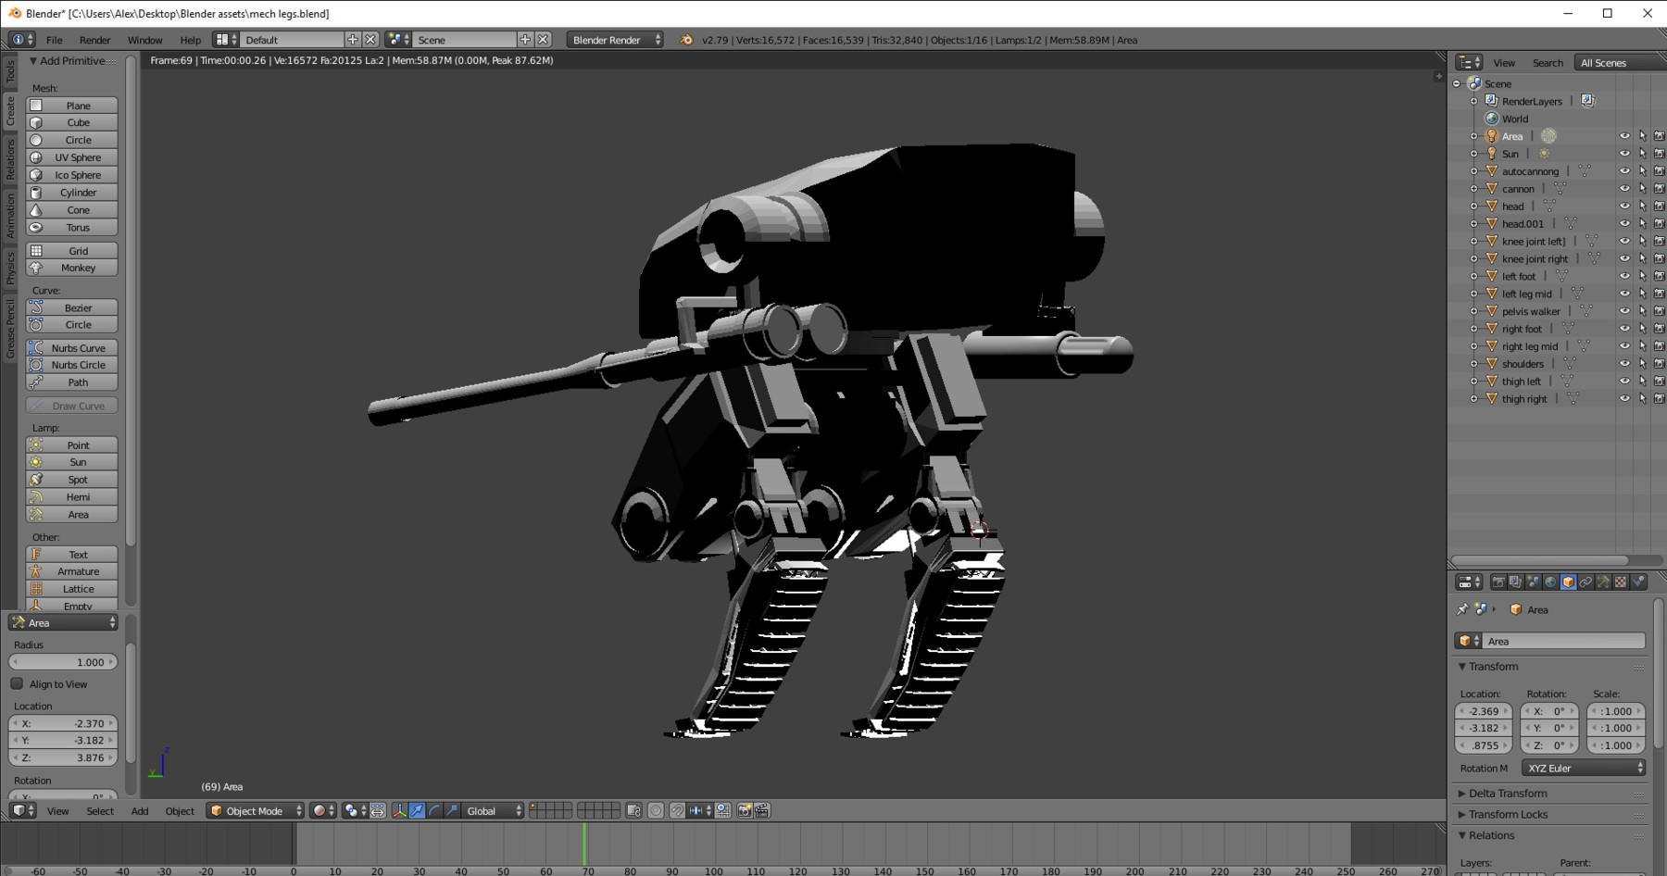Click the Texture properties checkerboard icon

coord(1621,582)
